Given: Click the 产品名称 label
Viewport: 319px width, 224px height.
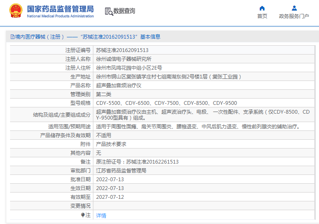Looking at the screenshot, I should (80, 86).
